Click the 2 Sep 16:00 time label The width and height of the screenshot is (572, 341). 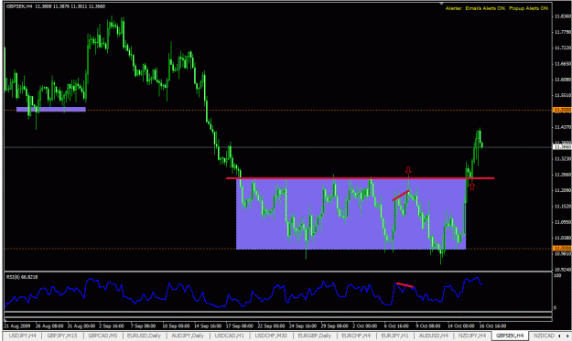pos(112,326)
